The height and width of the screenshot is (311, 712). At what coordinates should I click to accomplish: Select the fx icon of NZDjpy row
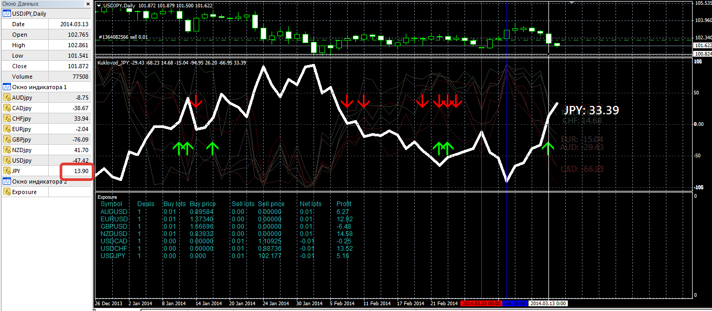7,150
